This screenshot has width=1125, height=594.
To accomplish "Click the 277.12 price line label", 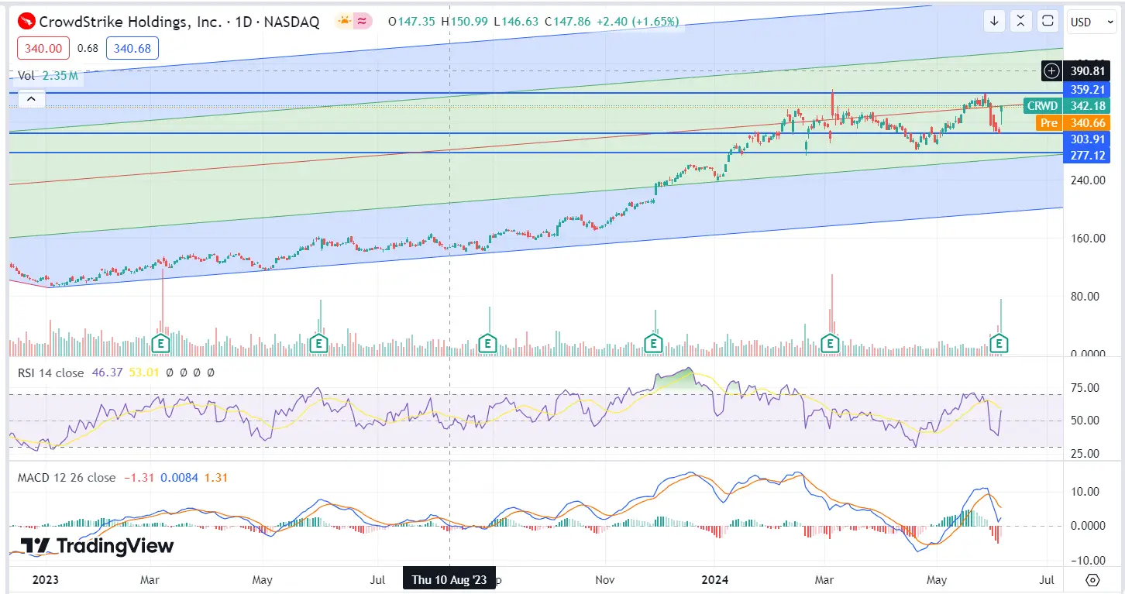I will [x=1085, y=156].
